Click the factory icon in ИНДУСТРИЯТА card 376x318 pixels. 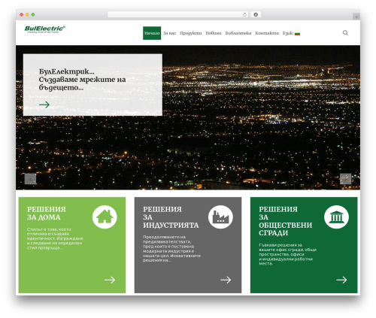pyautogui.click(x=220, y=217)
